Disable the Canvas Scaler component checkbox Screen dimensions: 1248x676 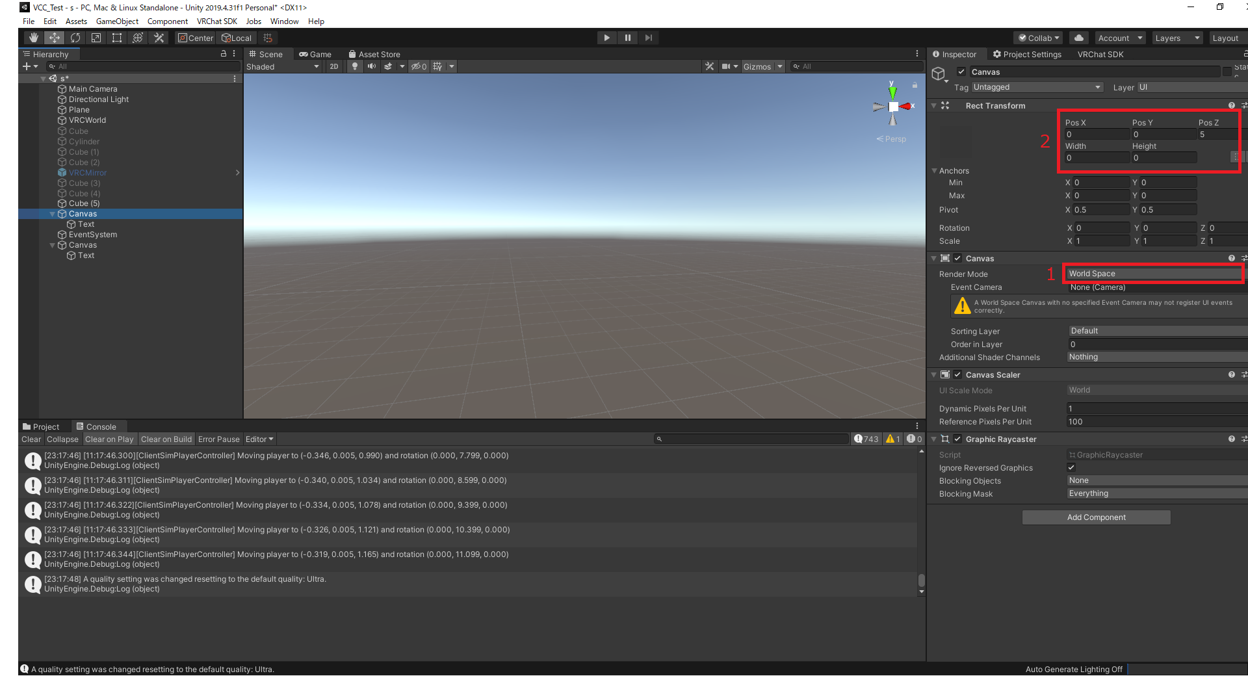[957, 375]
